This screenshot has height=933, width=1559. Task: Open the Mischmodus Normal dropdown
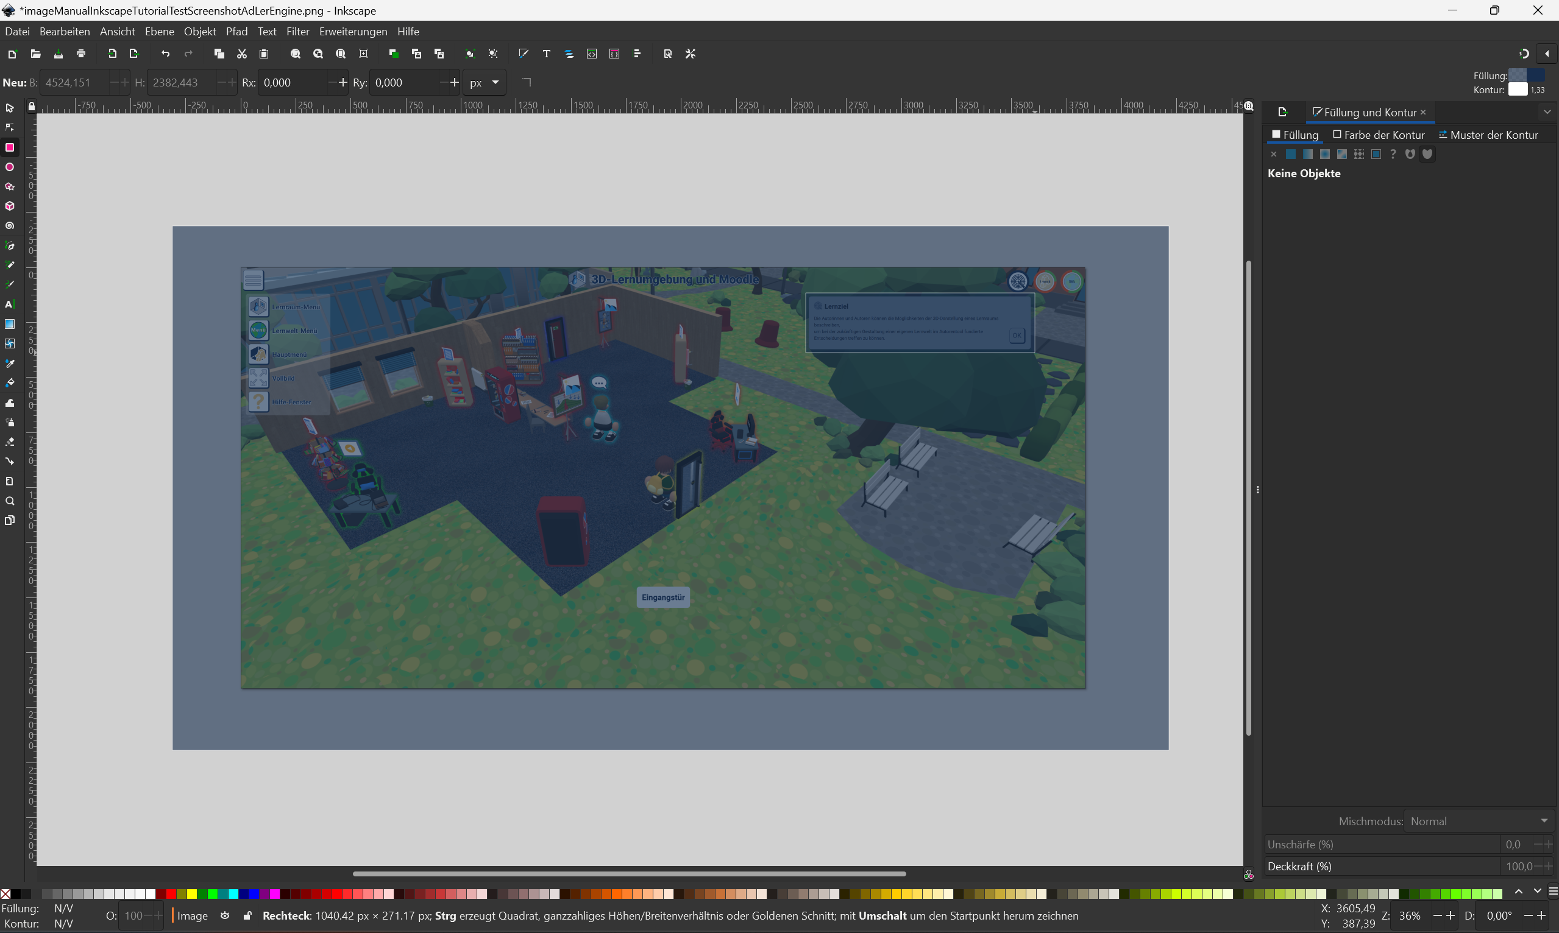[1479, 821]
